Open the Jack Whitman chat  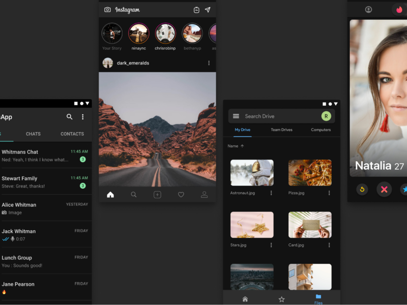pos(46,235)
